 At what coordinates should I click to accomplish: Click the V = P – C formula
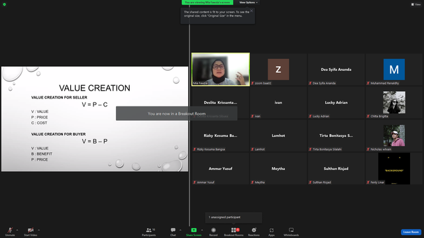95,104
